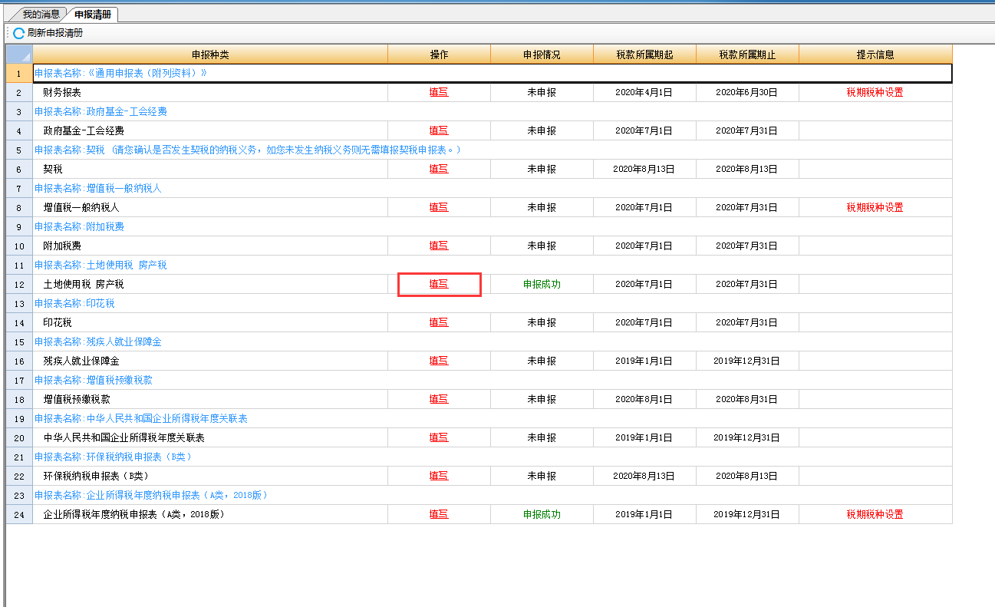Switch to the 我的消息 tab
The height and width of the screenshot is (607, 995).
[41, 15]
